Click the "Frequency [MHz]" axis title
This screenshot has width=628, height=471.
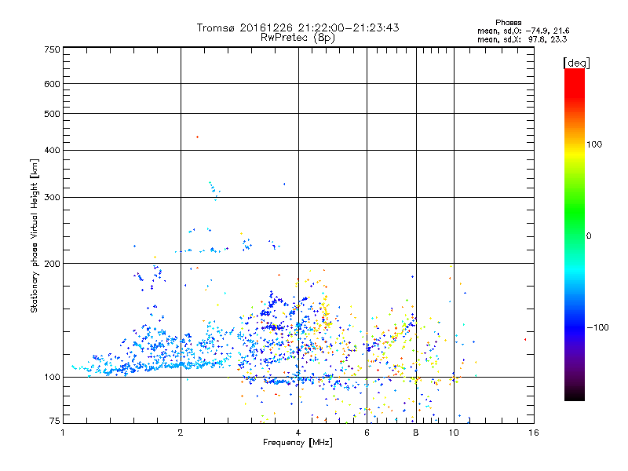298,443
